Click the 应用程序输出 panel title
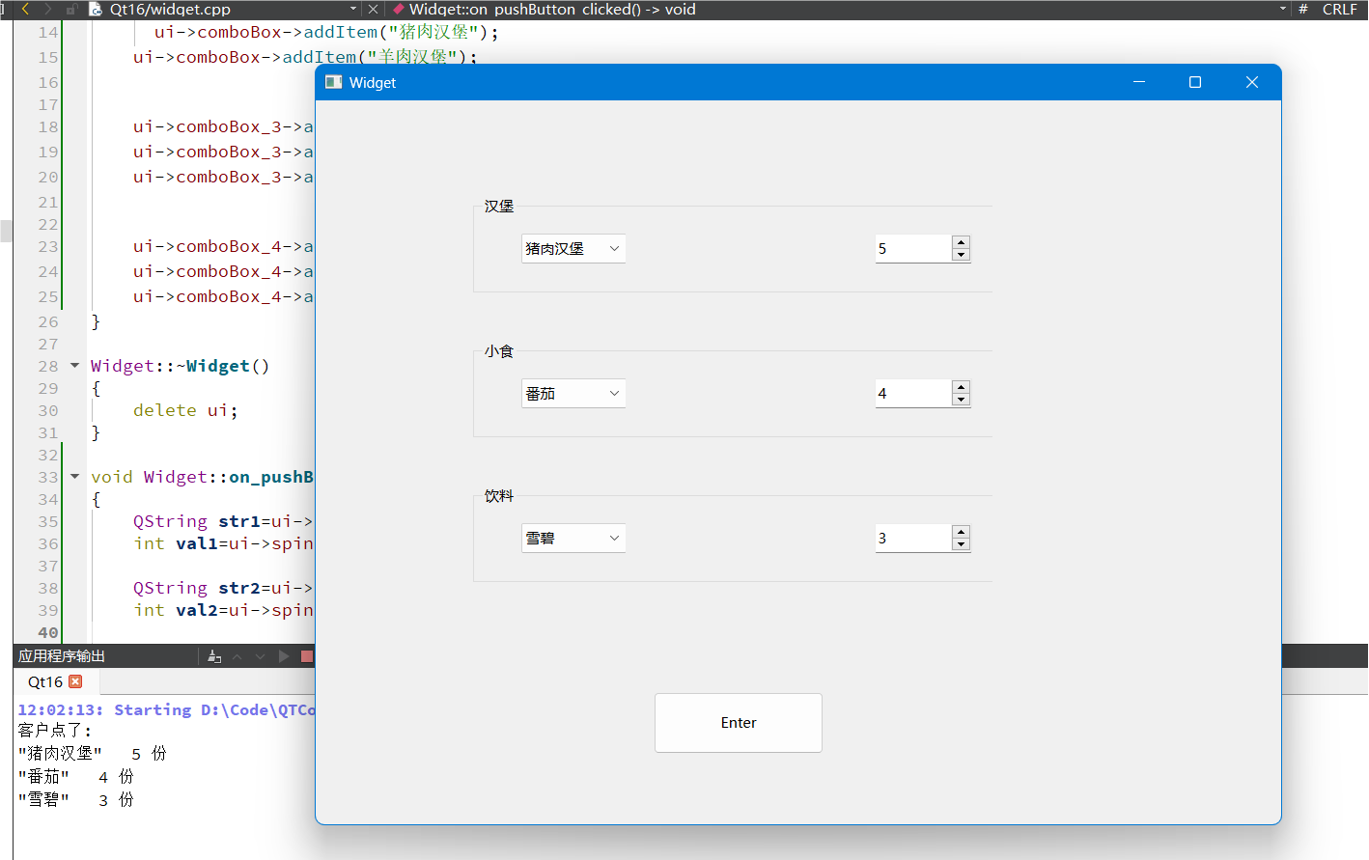This screenshot has width=1369, height=860. [62, 656]
